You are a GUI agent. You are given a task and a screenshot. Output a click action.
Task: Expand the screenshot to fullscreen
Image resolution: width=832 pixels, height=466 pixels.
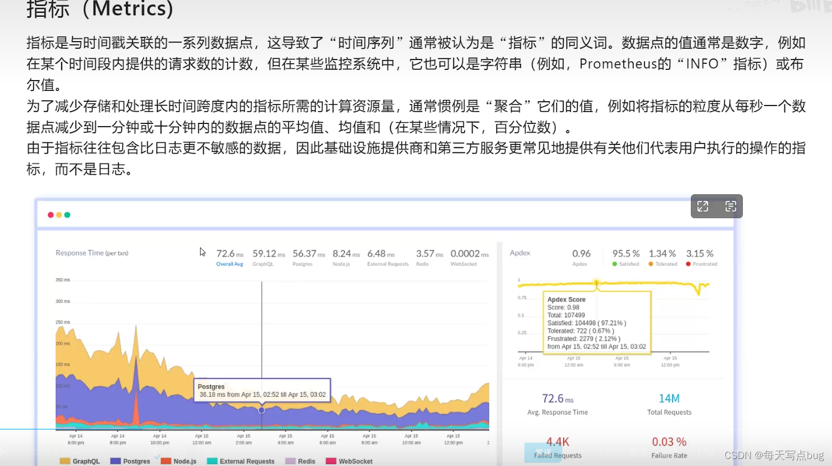click(x=702, y=206)
